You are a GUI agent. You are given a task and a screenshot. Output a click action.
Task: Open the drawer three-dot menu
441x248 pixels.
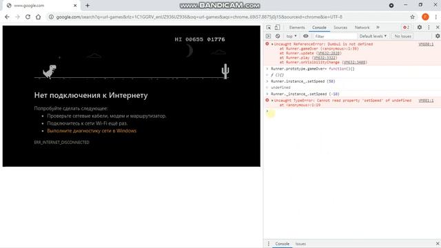click(268, 243)
